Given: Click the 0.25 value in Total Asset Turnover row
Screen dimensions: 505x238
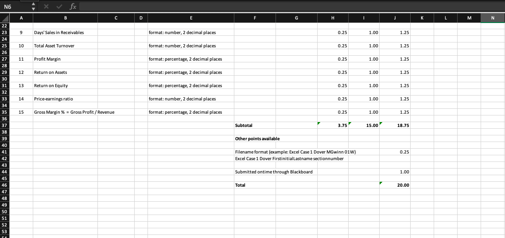Looking at the screenshot, I should tap(333, 46).
